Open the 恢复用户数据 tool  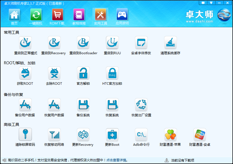(54, 105)
